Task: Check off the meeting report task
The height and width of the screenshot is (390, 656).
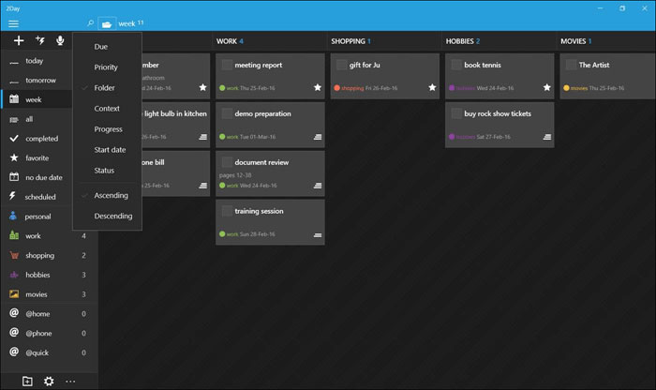Action: 227,65
